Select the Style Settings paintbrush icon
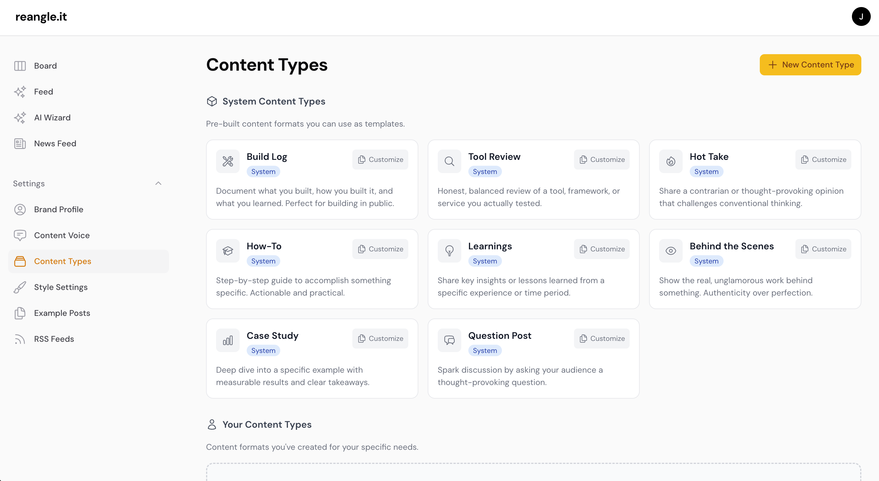Image resolution: width=879 pixels, height=481 pixels. pyautogui.click(x=20, y=287)
